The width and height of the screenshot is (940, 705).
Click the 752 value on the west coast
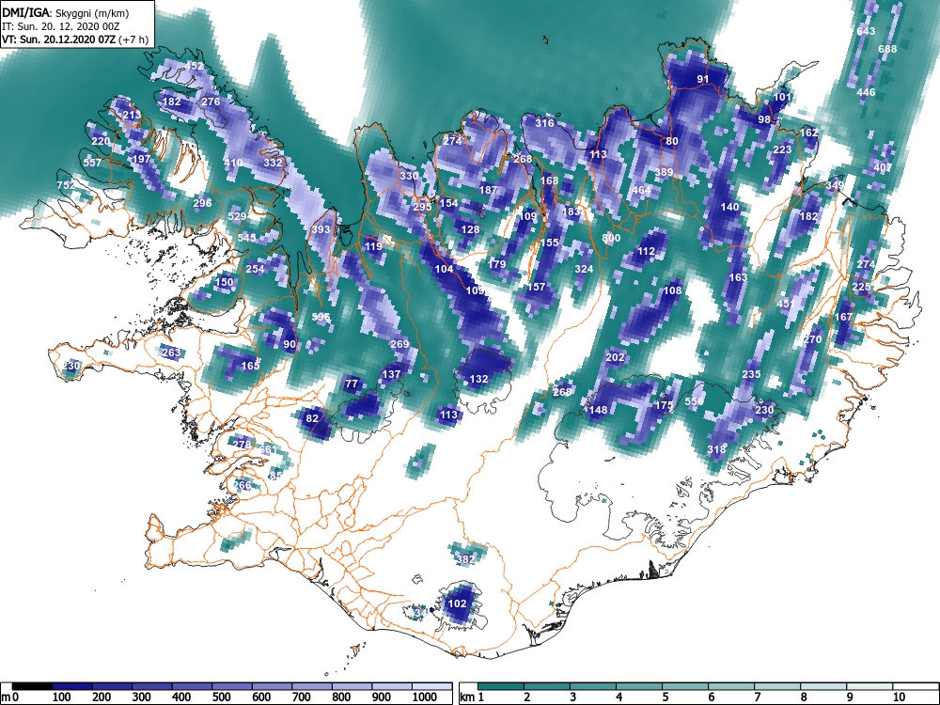tap(66, 185)
